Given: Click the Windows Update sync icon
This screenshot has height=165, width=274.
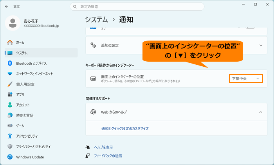Looking at the screenshot, I should (x=10, y=157).
